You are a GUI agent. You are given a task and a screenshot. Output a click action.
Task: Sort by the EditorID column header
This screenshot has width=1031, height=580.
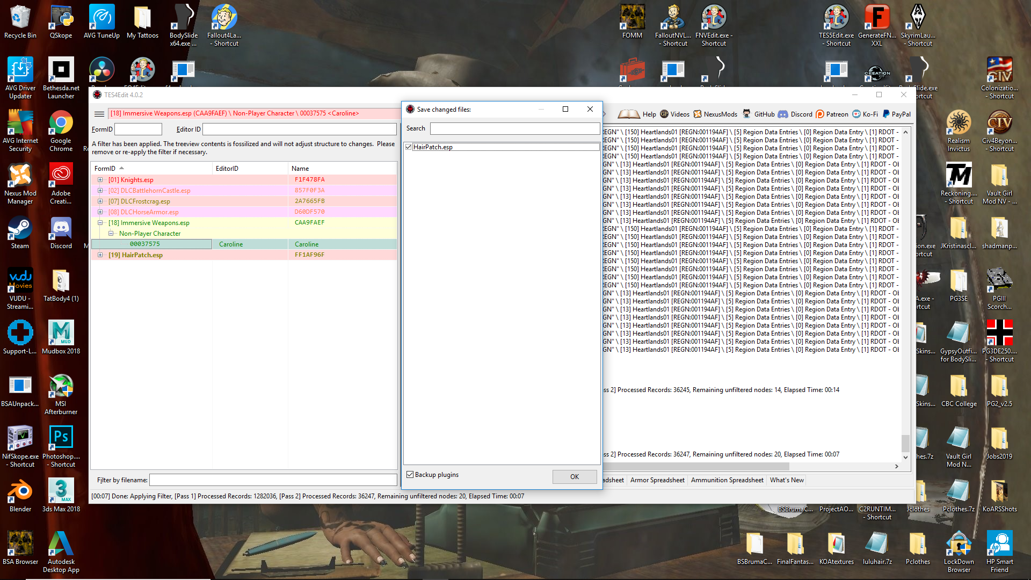(250, 169)
